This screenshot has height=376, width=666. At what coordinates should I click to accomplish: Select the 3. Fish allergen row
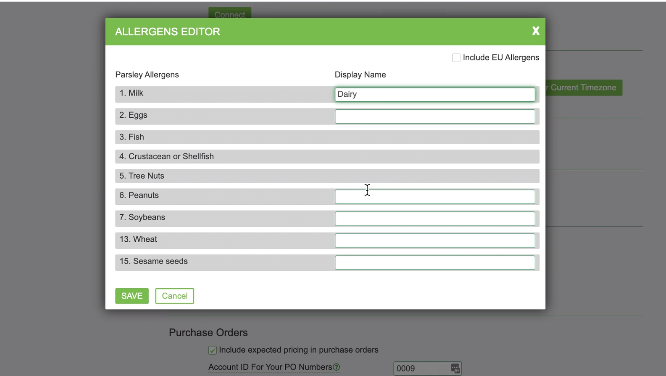(327, 137)
